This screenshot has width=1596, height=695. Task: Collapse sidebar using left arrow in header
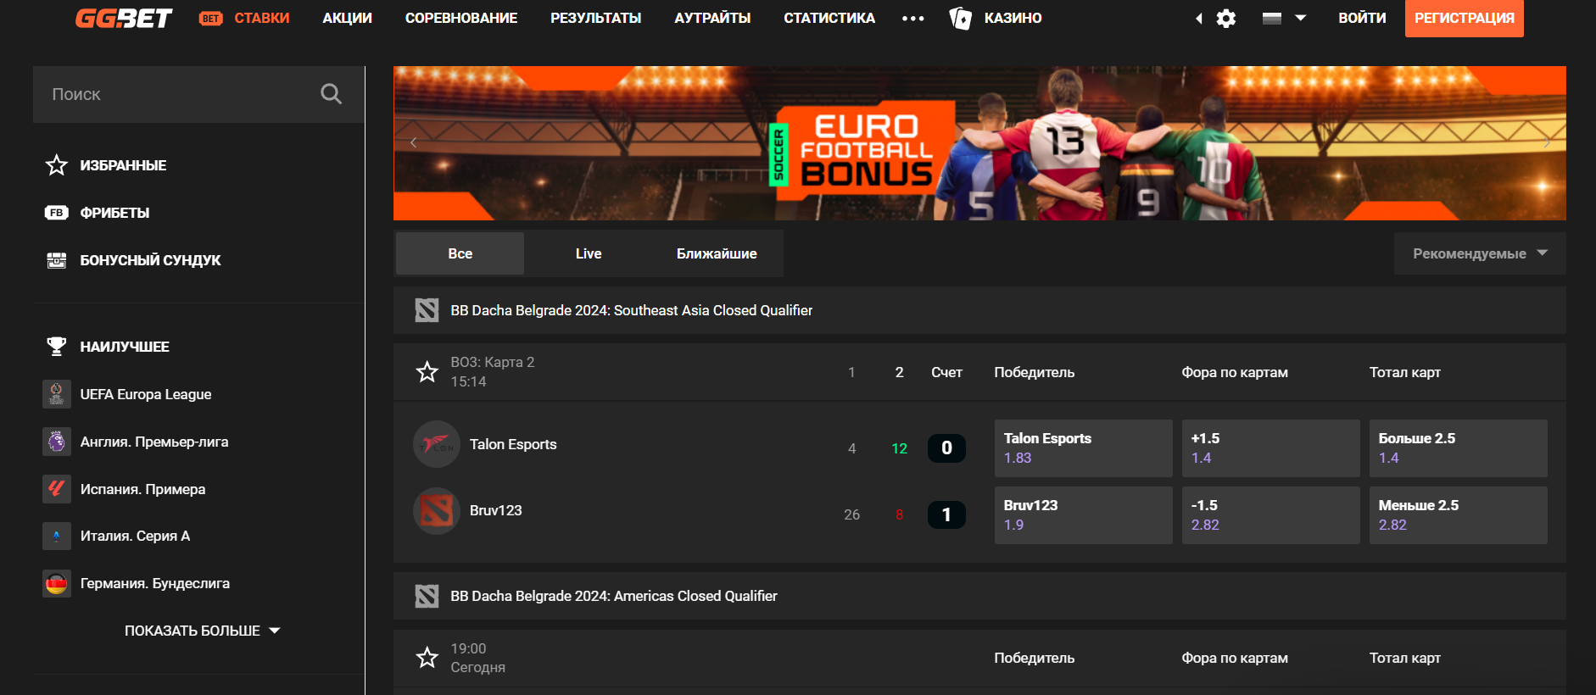tap(1198, 19)
